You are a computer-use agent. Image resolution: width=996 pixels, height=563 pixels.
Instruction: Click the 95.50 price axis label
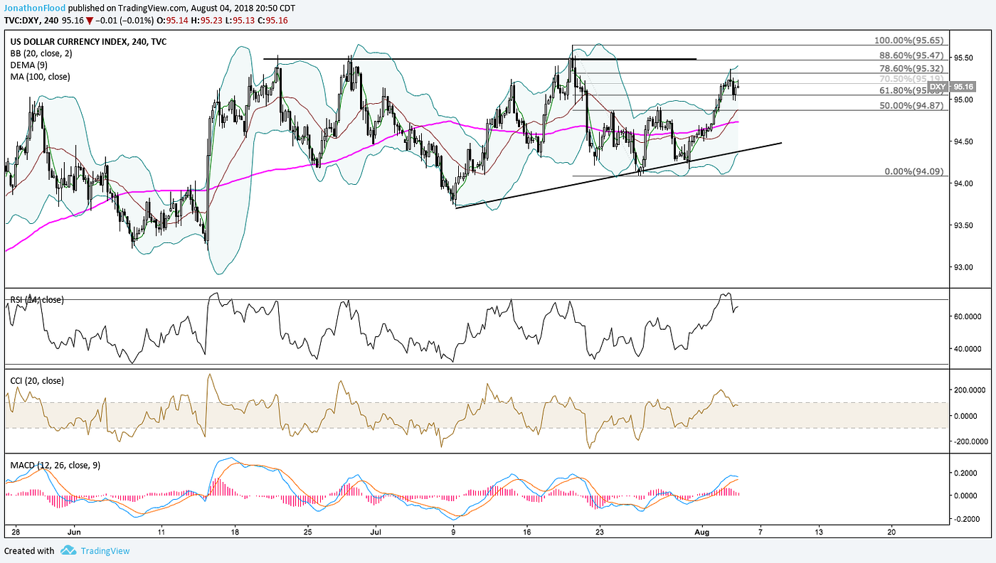coord(964,58)
